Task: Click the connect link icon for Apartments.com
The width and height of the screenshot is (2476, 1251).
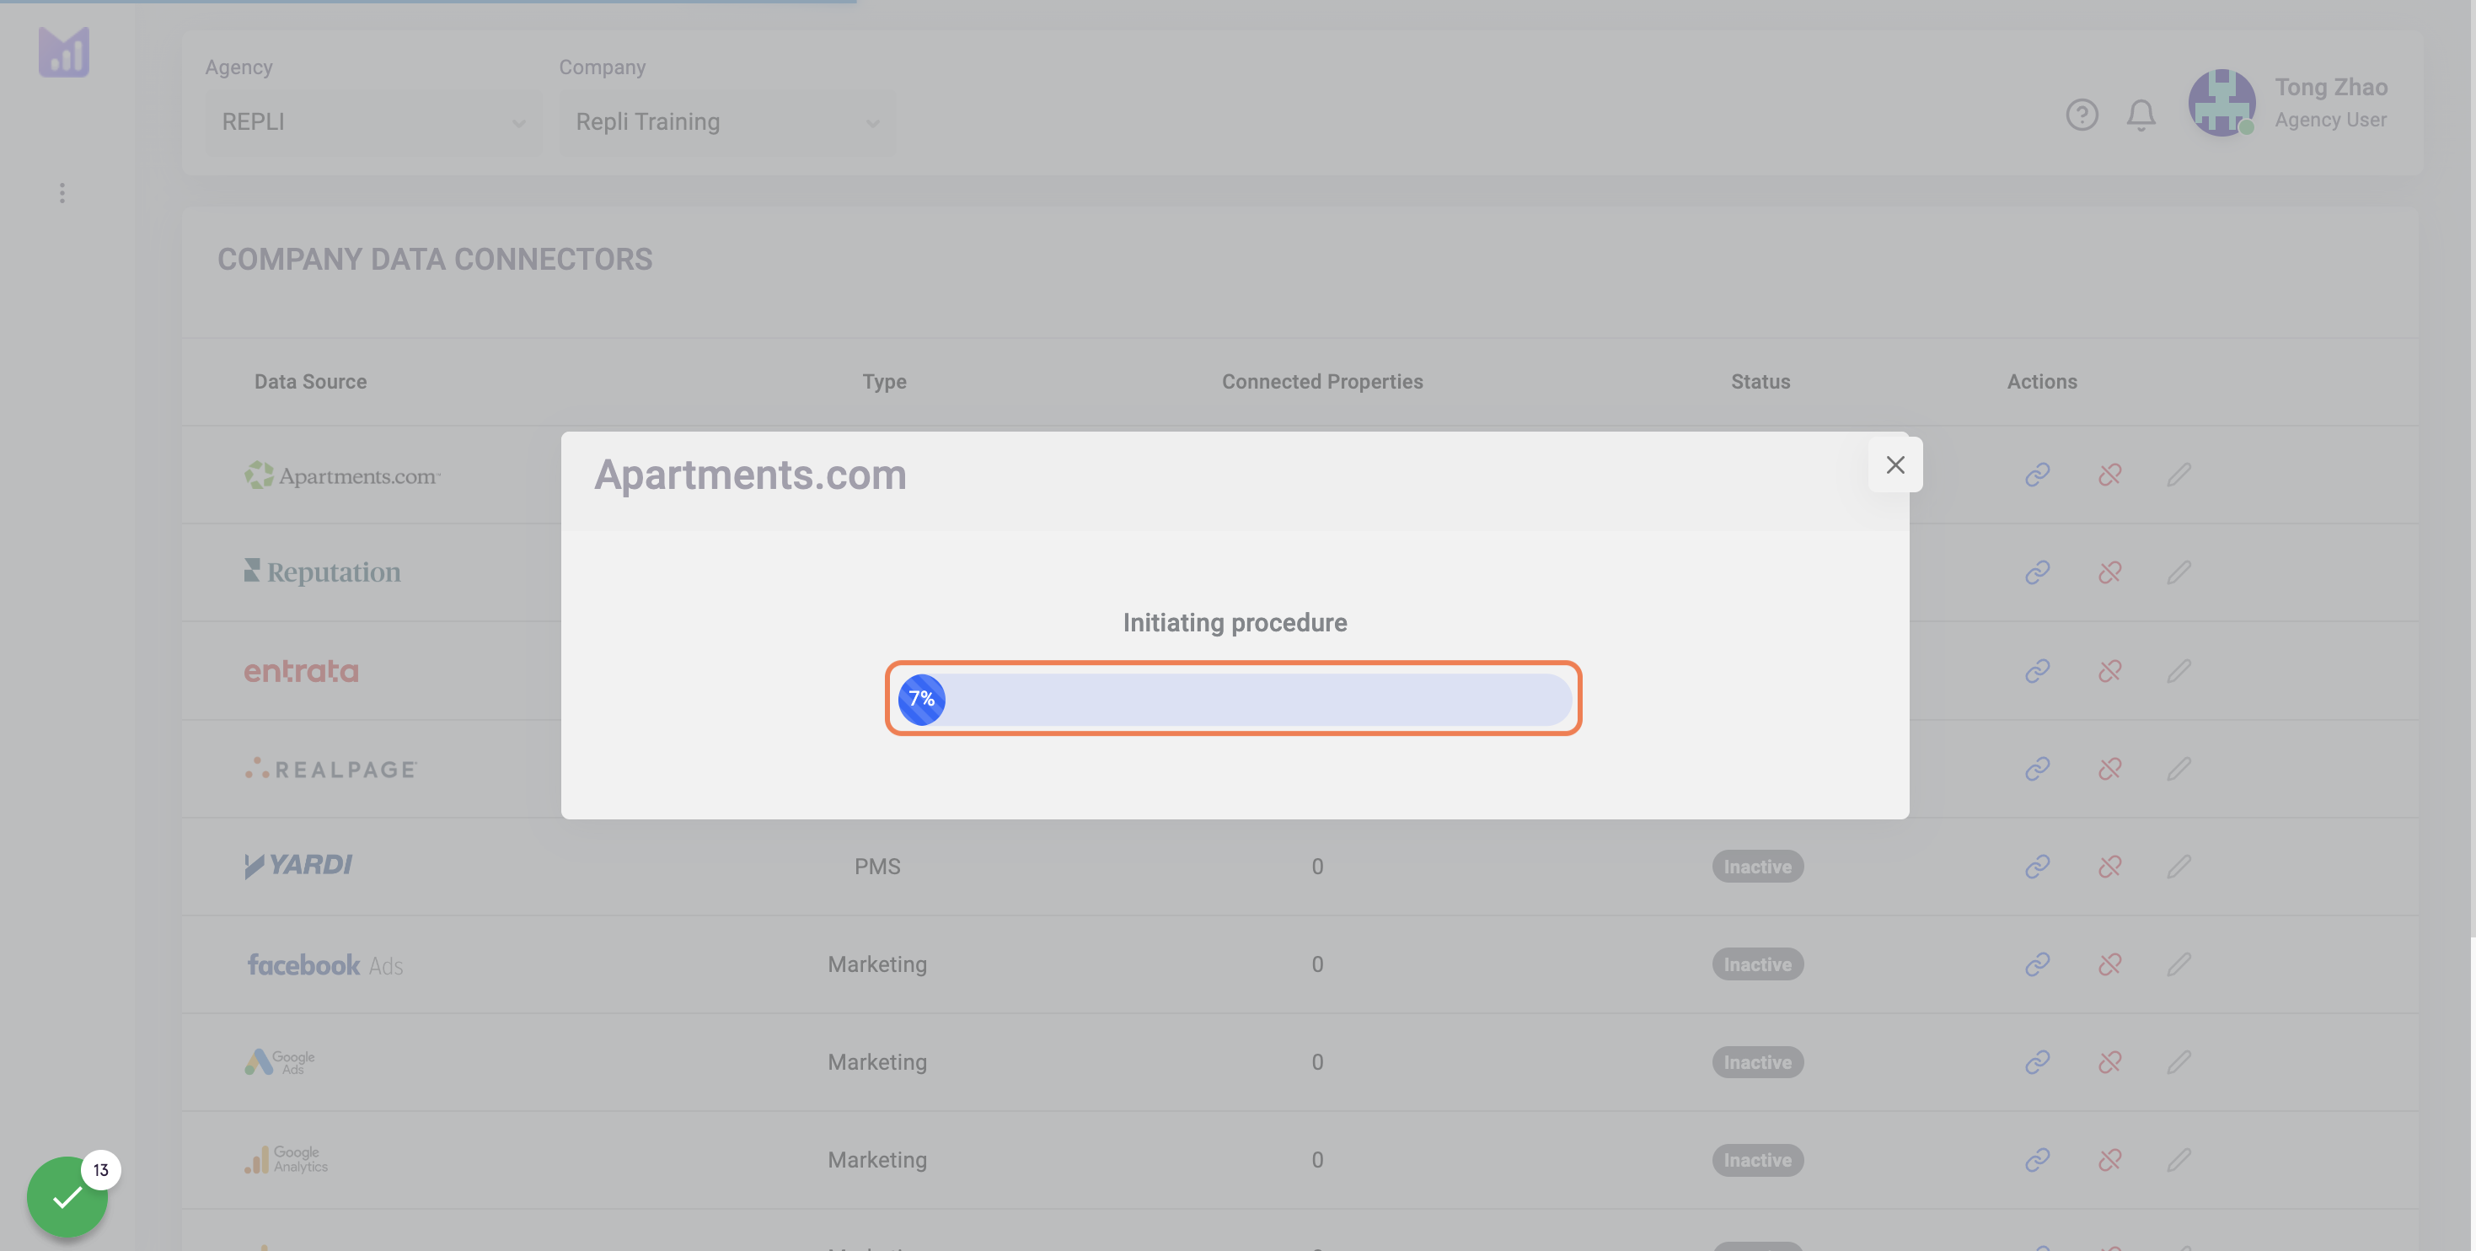Action: (x=2037, y=475)
